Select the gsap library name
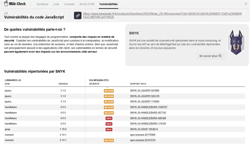Screen dimensions: 250x144 [7, 129]
